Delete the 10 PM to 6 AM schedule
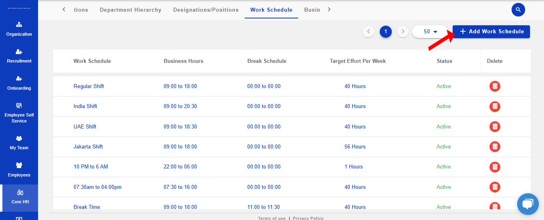This screenshot has width=544, height=220. coord(495,167)
